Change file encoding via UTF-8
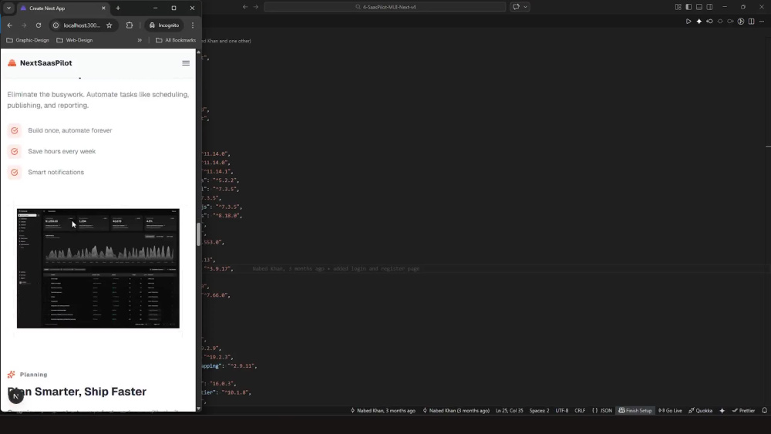This screenshot has height=434, width=771. [561, 410]
